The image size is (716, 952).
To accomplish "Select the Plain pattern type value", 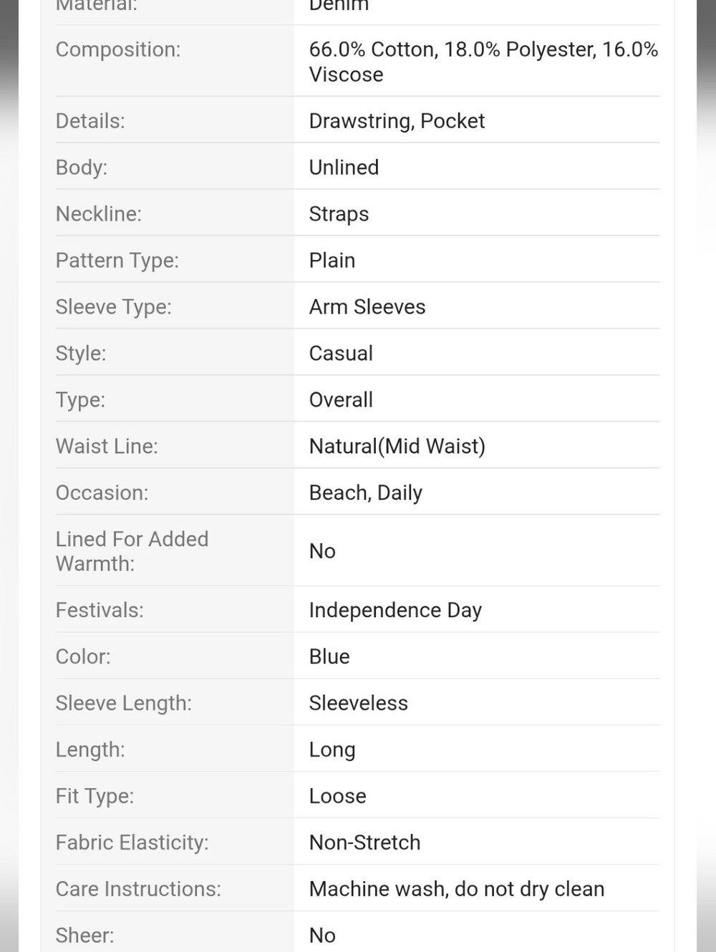I will click(x=332, y=261).
